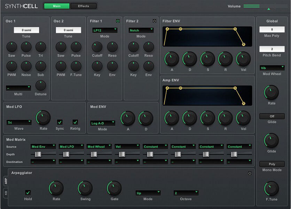Click the Filter 1 Cutoff knob
The width and height of the screenshot is (291, 209).
click(97, 47)
